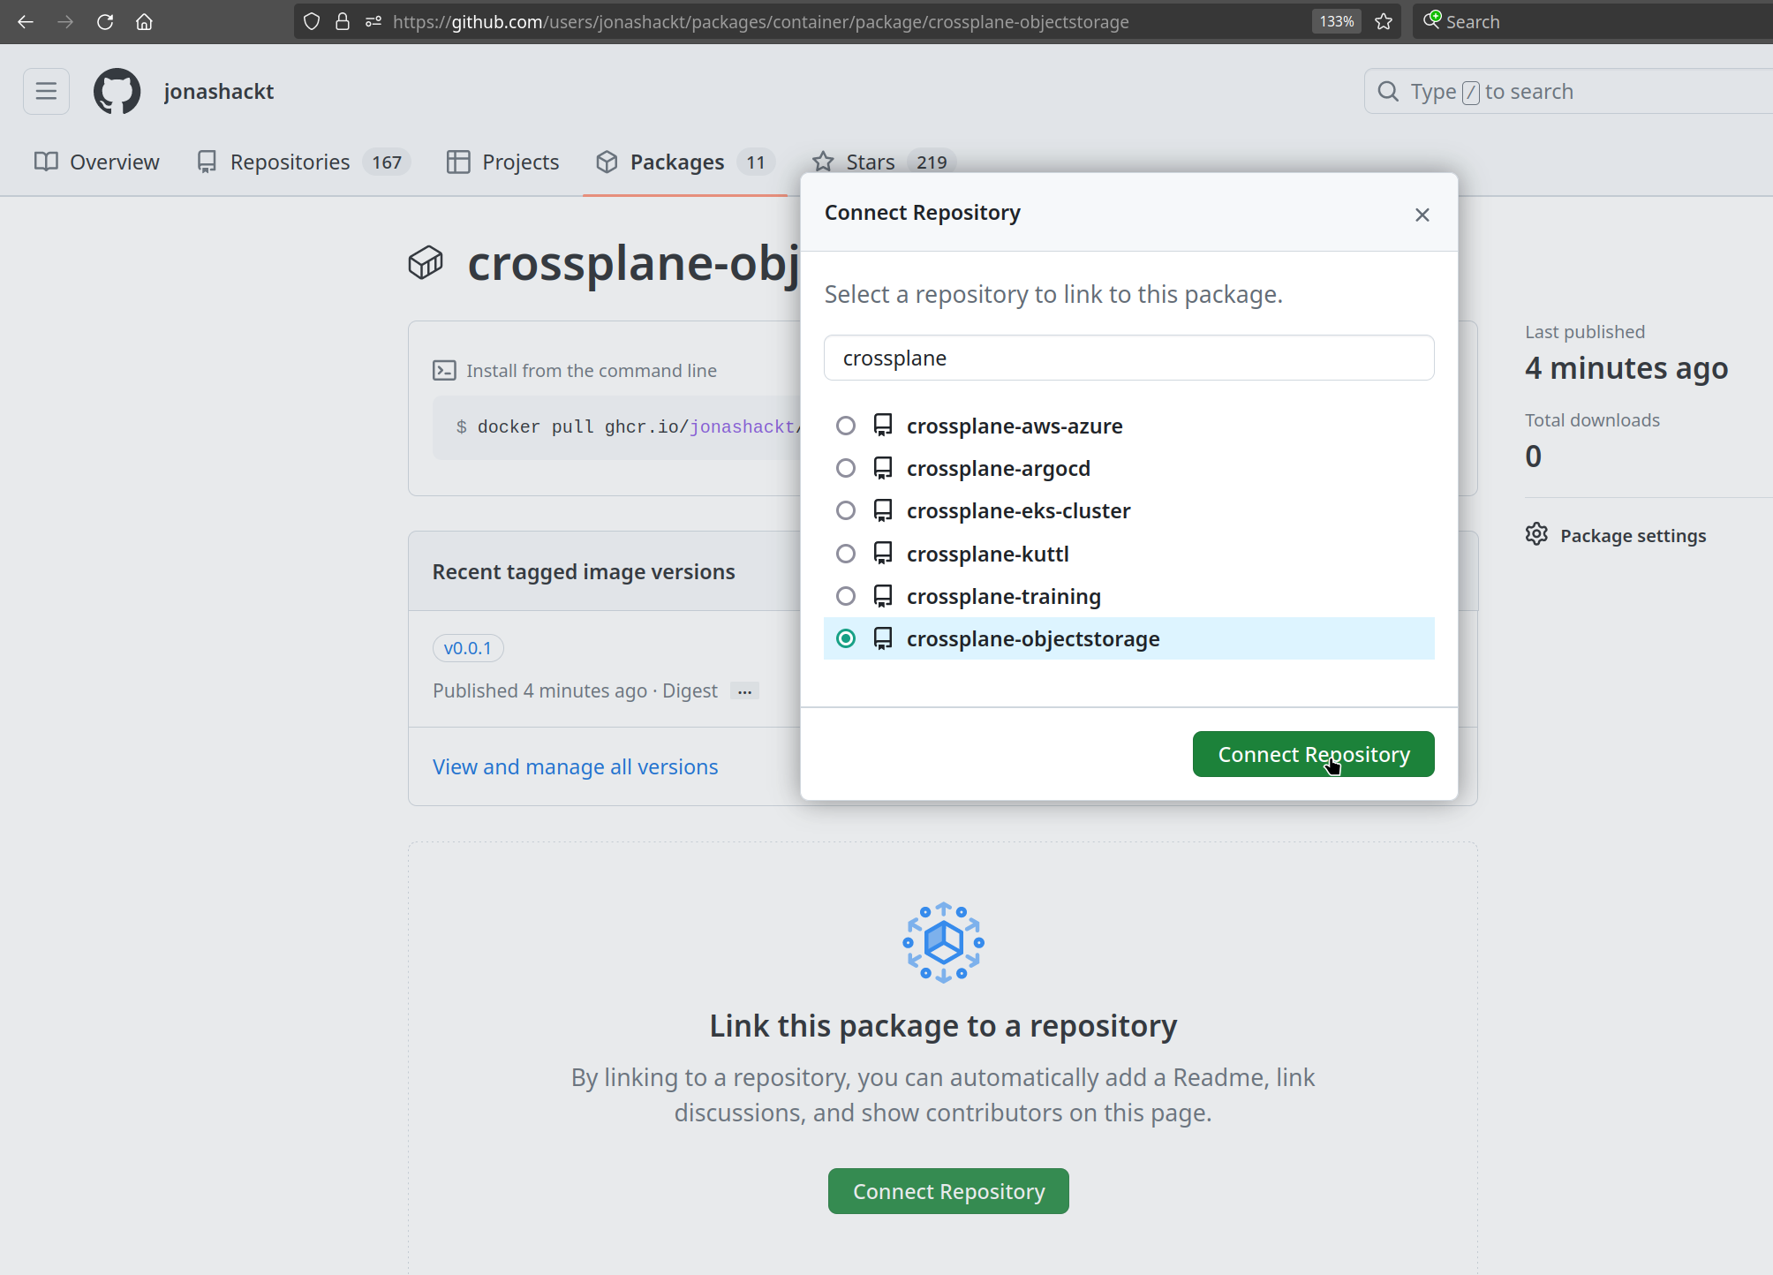Screen dimensions: 1773x1275
Task: Go to the jonashackt profile link
Action: (219, 92)
